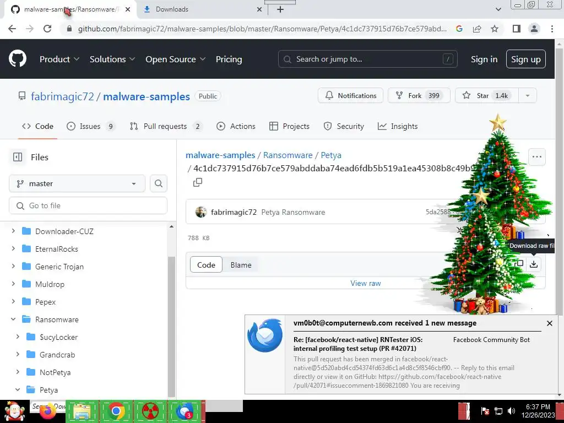Viewport: 564px width, 423px height.
Task: Click fabrimagic72's avatar in the commit row
Action: pos(200,212)
